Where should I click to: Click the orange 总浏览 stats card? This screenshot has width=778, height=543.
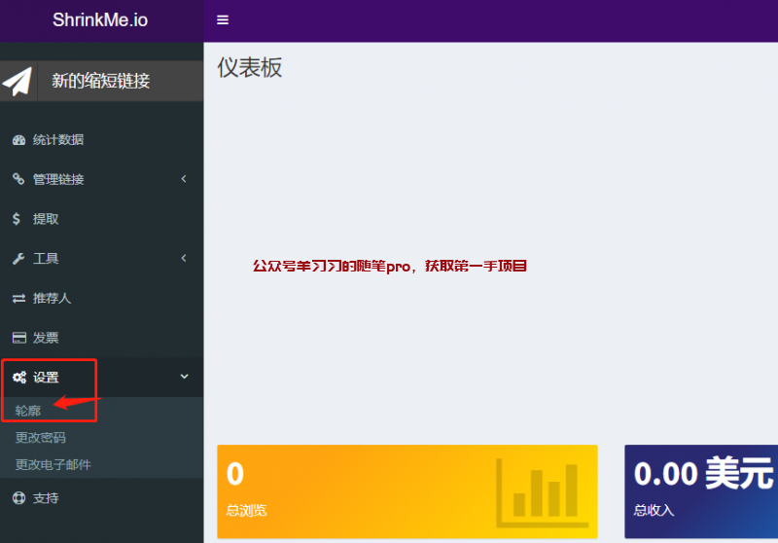tap(407, 492)
